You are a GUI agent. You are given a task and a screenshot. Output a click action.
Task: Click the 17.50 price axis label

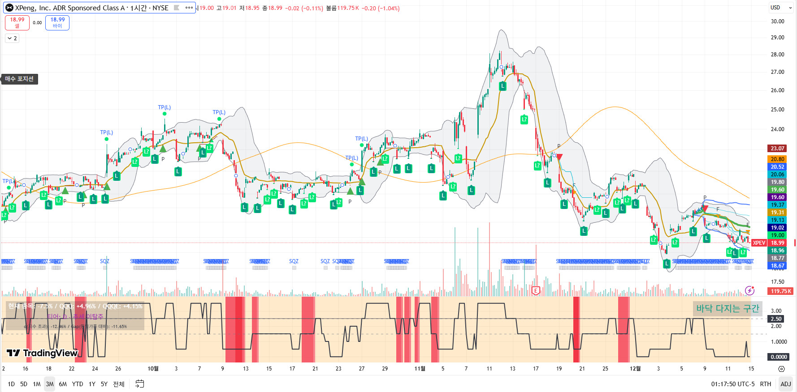pyautogui.click(x=777, y=282)
